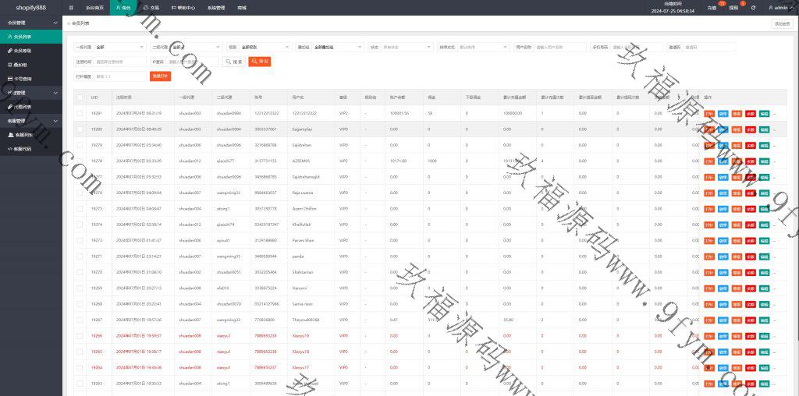Screen dimensions: 799x396
Task: Click the orange 导出 button
Action: coord(260,62)
